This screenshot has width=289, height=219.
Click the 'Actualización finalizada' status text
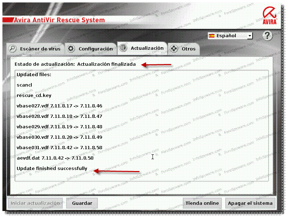[x=106, y=64]
